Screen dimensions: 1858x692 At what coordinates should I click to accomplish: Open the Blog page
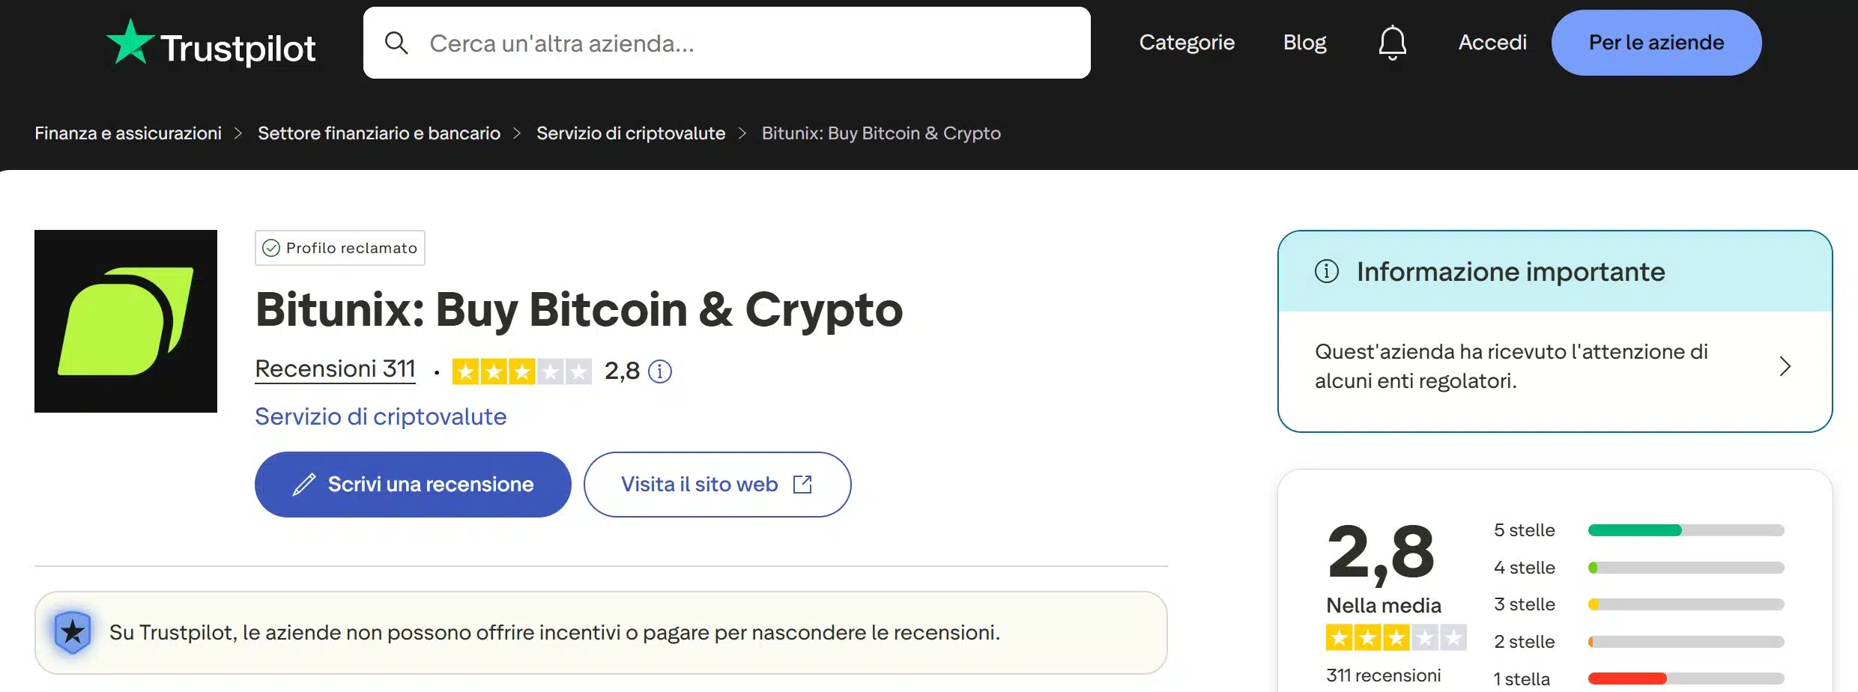[1304, 43]
